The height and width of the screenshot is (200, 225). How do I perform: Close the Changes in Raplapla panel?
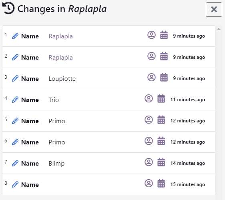pos(214,10)
